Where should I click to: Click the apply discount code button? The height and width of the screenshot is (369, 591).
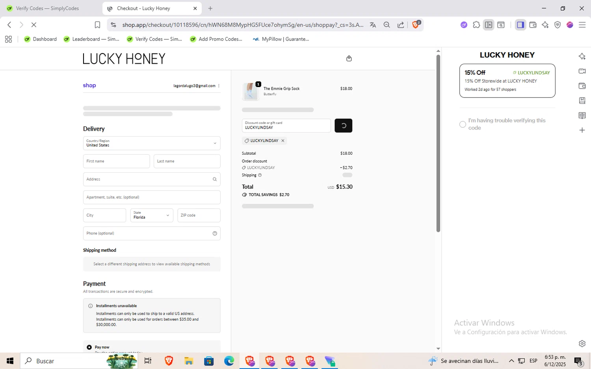343,125
